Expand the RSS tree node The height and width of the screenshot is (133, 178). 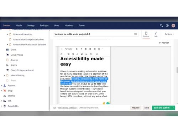click(x=2, y=101)
